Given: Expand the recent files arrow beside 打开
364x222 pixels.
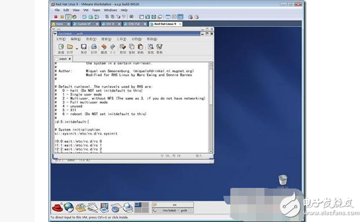Looking at the screenshot, I should 77,49.
